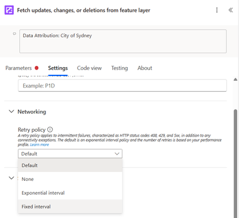Viewport: 239px width, 218px height.
Task: Select Exponential interval retry option
Action: coord(70,193)
